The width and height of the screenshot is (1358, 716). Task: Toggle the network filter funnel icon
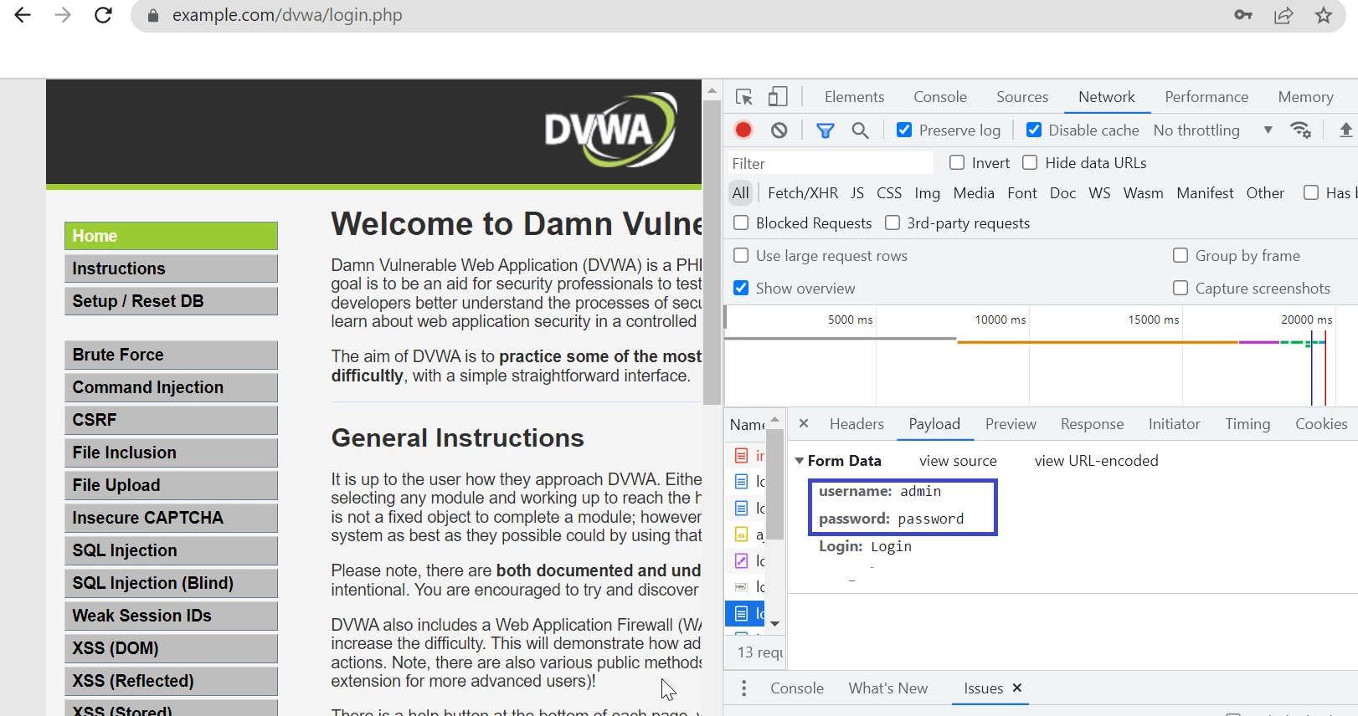(x=826, y=130)
